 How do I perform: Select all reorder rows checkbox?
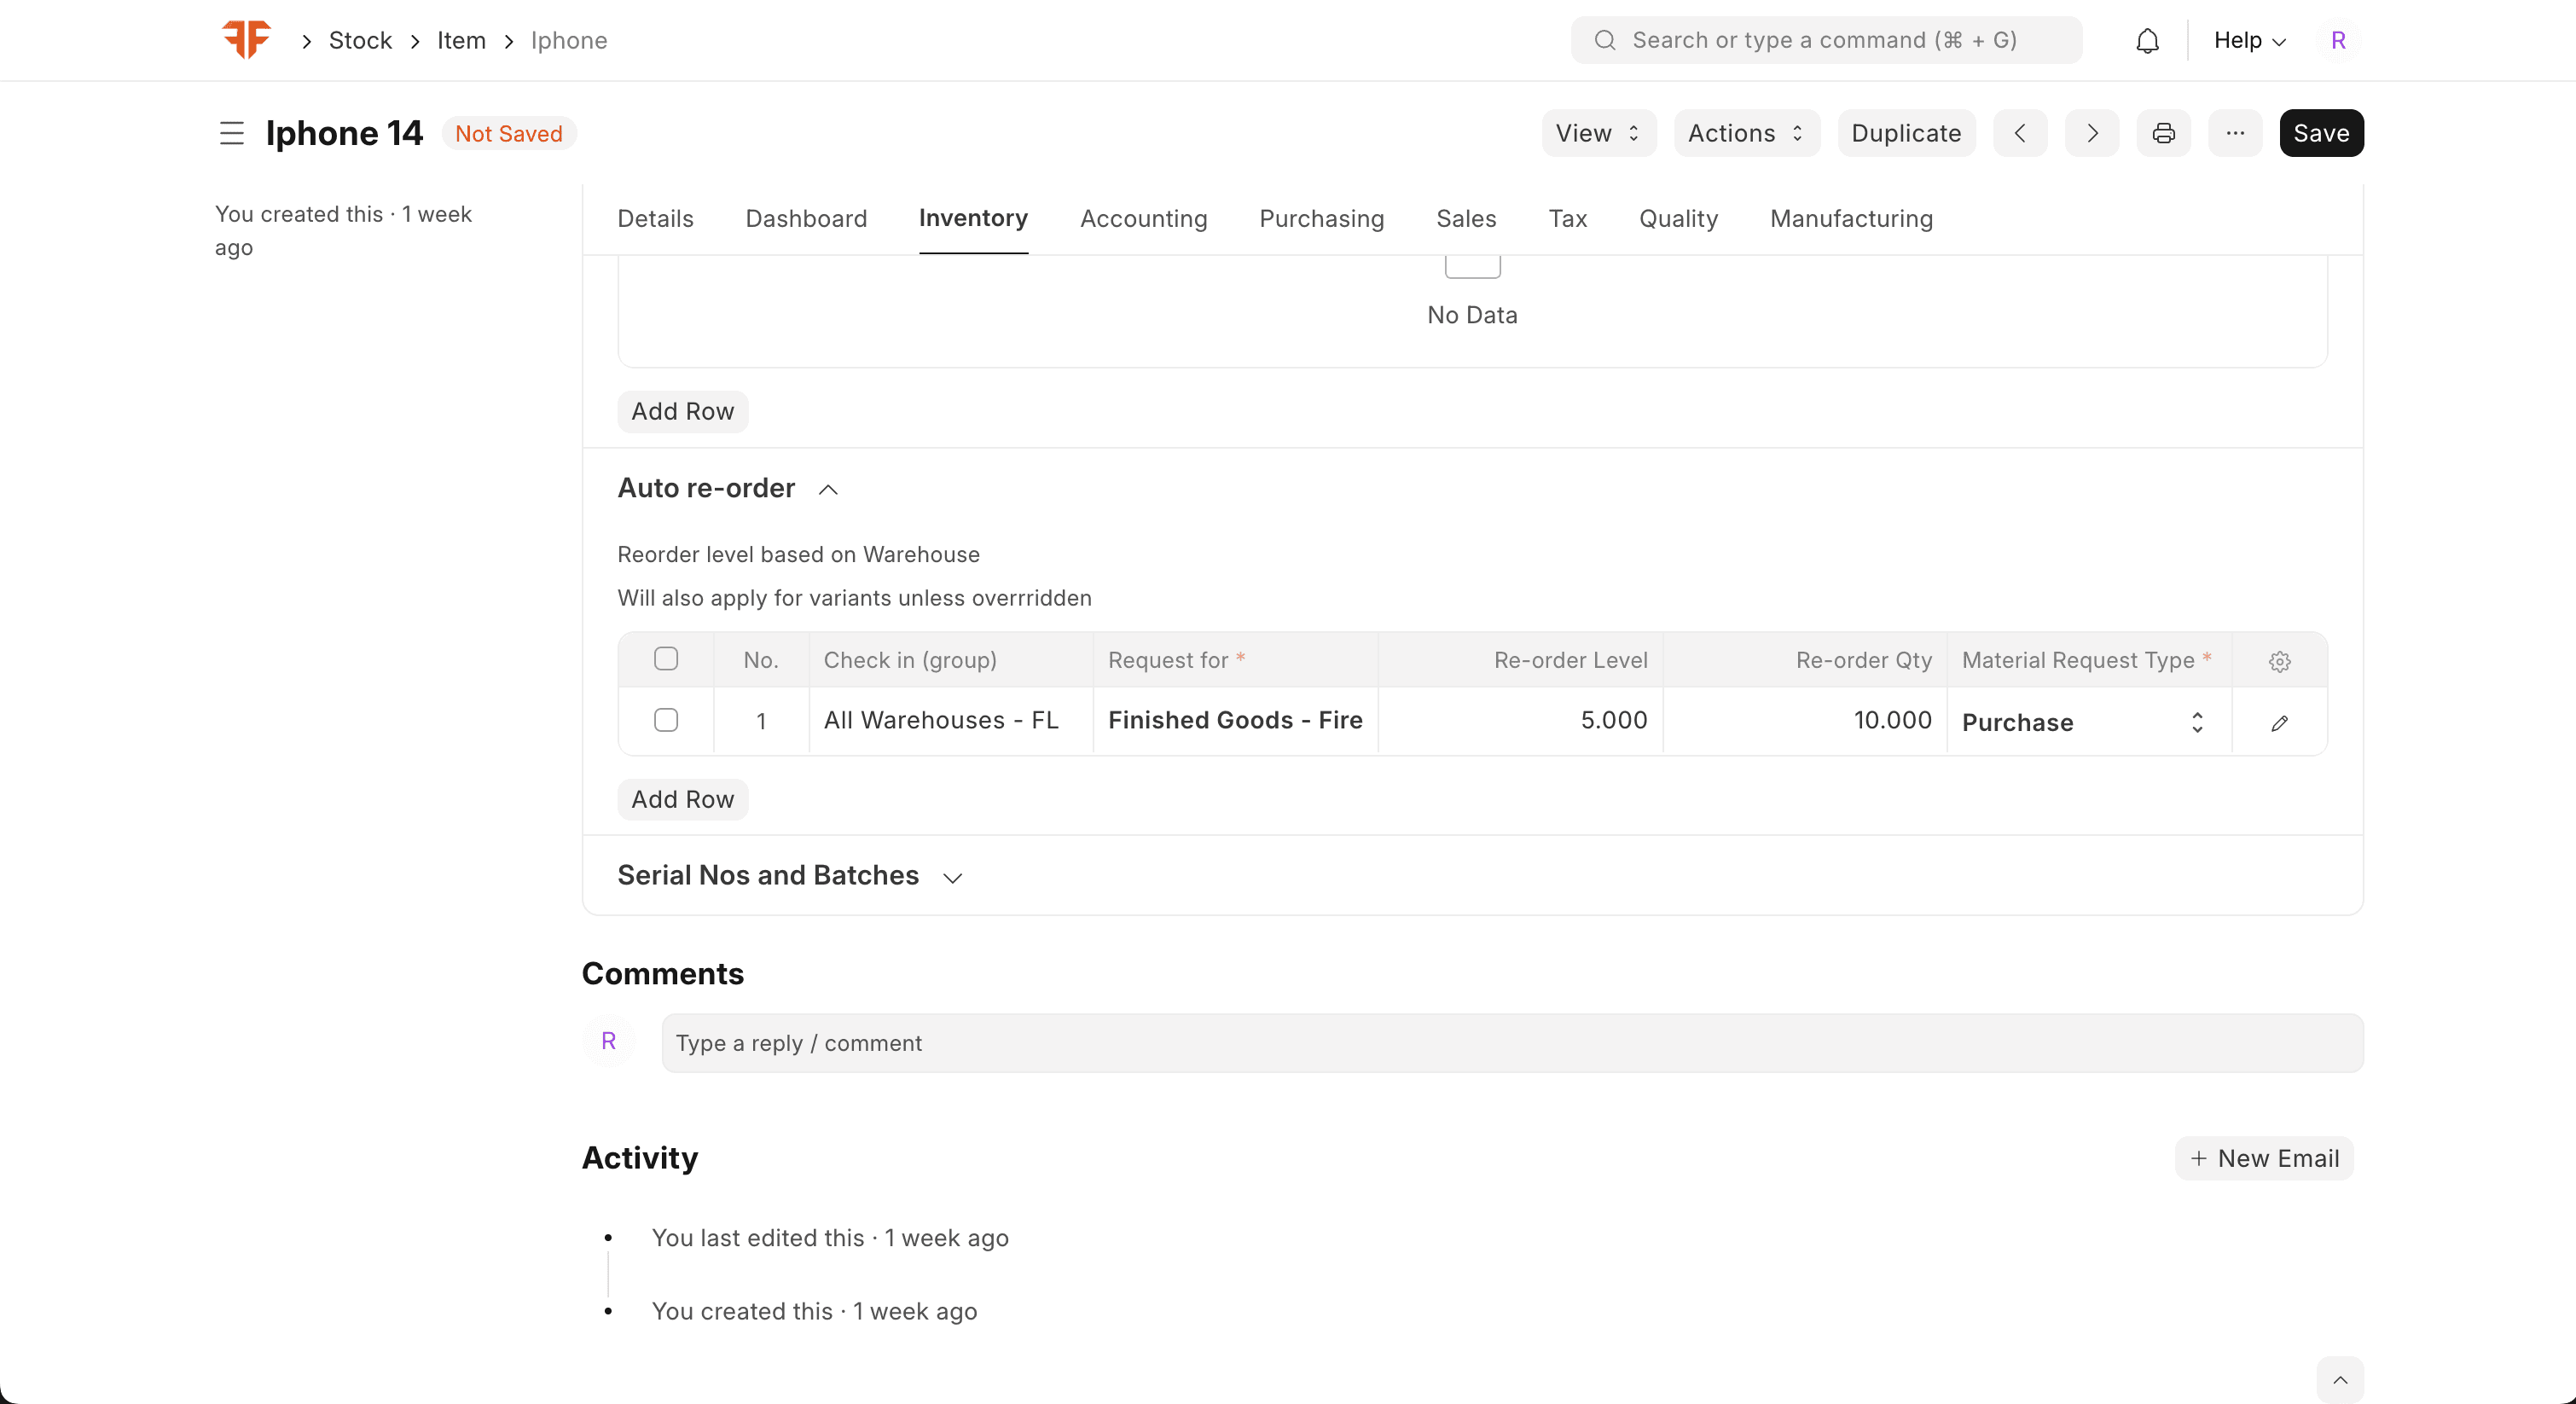click(x=666, y=659)
